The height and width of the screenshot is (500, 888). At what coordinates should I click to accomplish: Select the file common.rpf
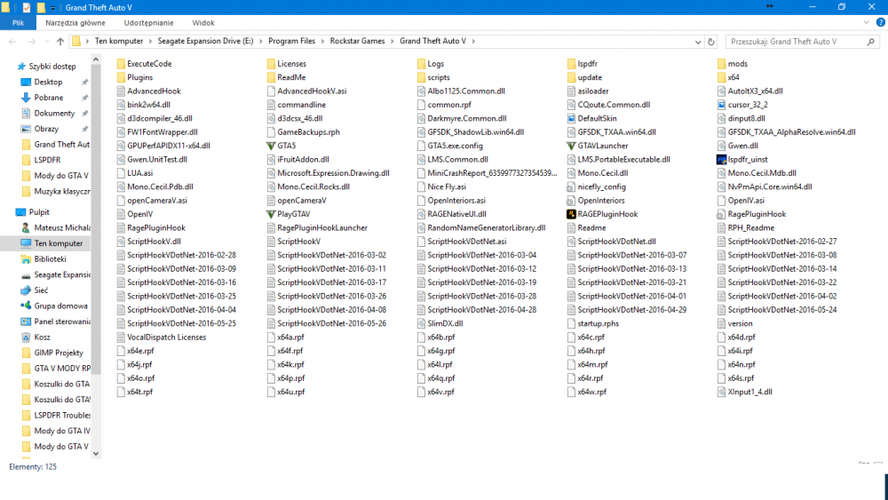(444, 105)
